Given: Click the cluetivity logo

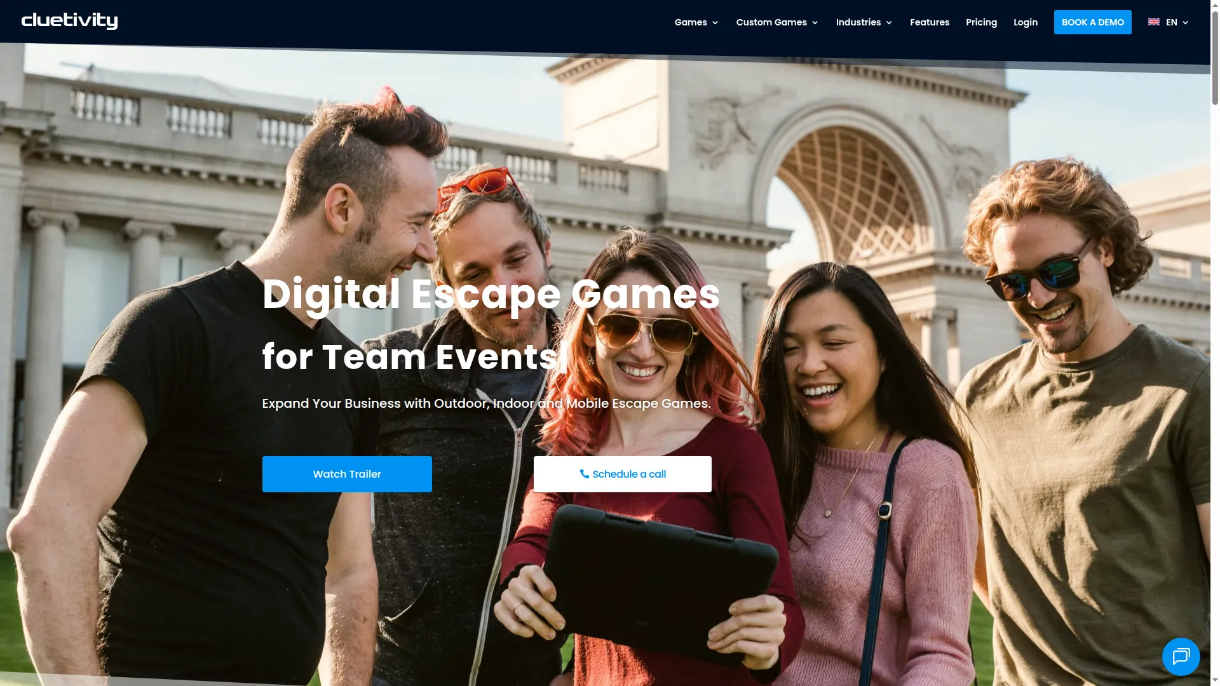Looking at the screenshot, I should (69, 21).
